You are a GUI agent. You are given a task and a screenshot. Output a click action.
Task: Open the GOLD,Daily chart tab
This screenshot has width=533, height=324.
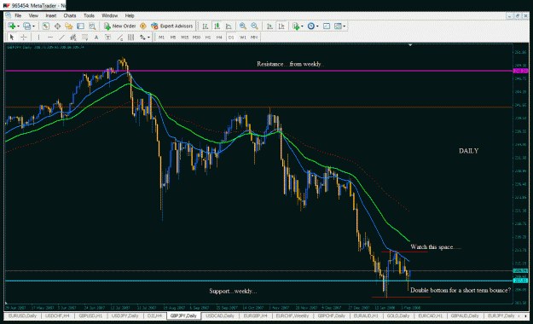[x=397, y=315]
